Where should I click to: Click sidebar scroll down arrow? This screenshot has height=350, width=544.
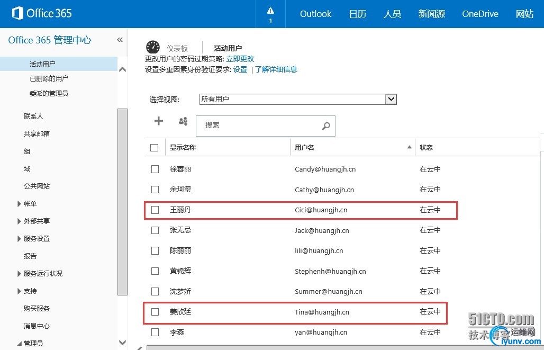pyautogui.click(x=122, y=343)
